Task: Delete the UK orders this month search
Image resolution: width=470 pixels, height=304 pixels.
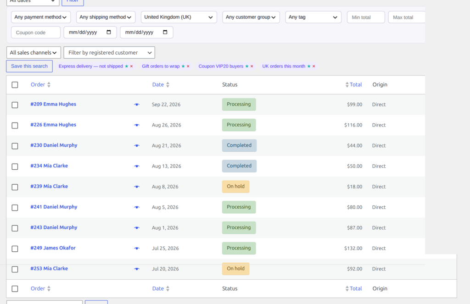Action: coord(314,66)
